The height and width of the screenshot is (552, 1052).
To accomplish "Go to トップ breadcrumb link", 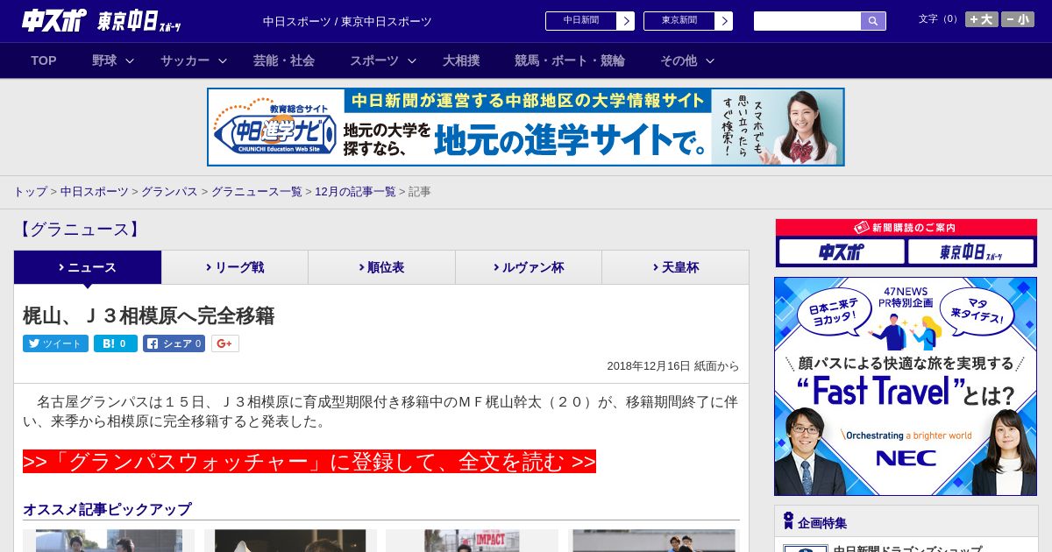I will [30, 192].
